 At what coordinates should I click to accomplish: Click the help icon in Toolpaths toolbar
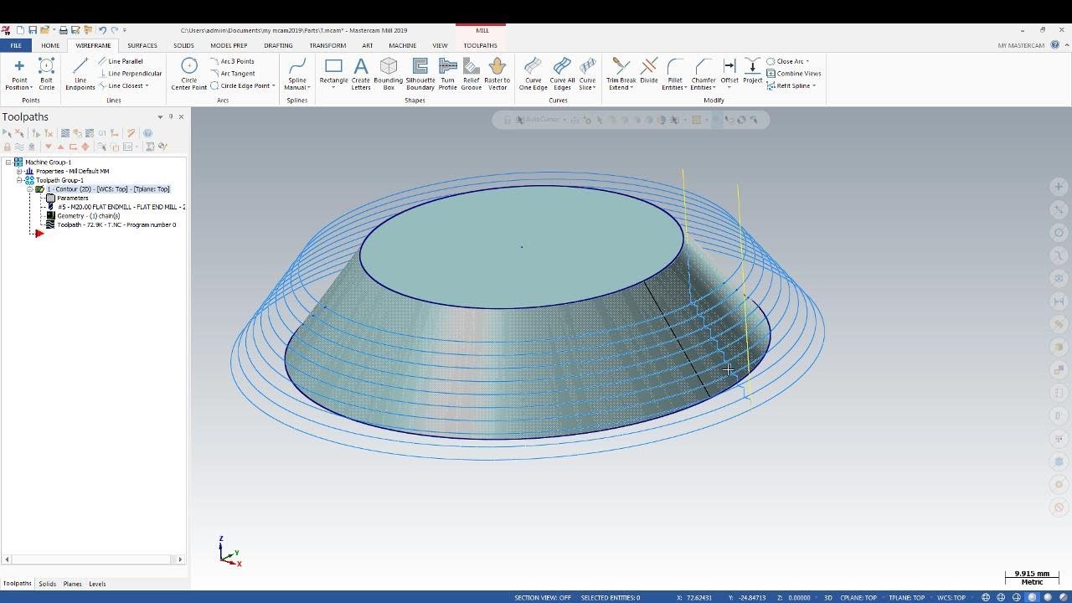[147, 133]
